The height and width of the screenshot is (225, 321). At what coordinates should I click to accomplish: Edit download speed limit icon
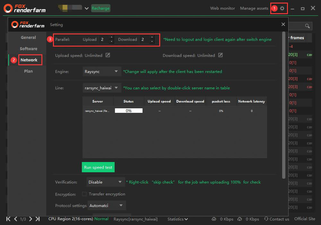tap(220, 55)
